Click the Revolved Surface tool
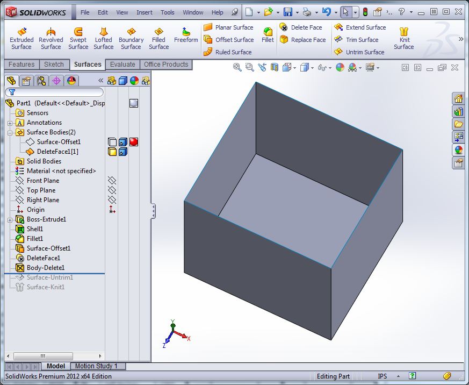 [x=50, y=39]
